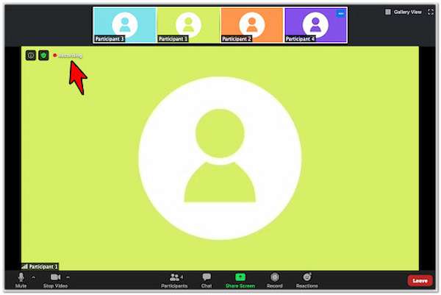
Task: Select Participant 2 thumbnail
Action: click(x=252, y=25)
